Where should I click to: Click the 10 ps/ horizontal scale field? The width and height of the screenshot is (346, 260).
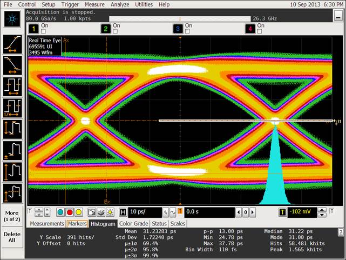tap(145, 212)
